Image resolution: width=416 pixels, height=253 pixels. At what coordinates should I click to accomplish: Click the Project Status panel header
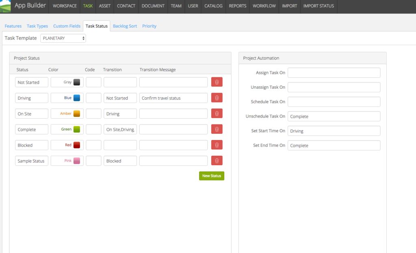point(120,58)
